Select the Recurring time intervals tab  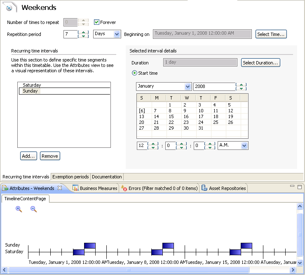pyautogui.click(x=26, y=177)
